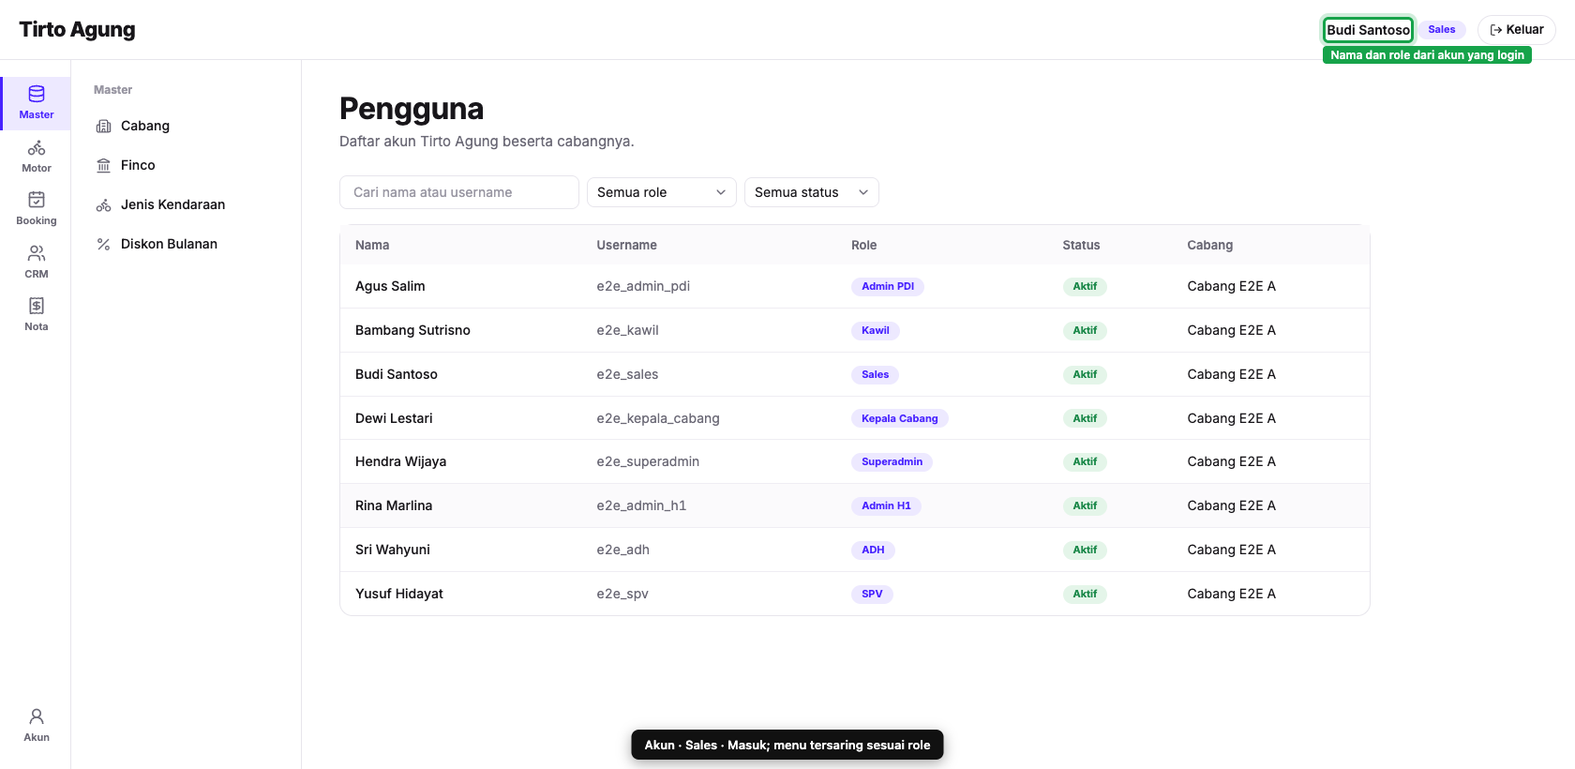Expand the Semua role dropdown
The image size is (1575, 769).
662,192
